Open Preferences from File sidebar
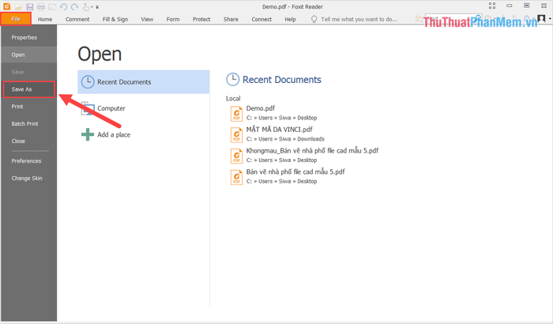553x324 pixels. 28,161
